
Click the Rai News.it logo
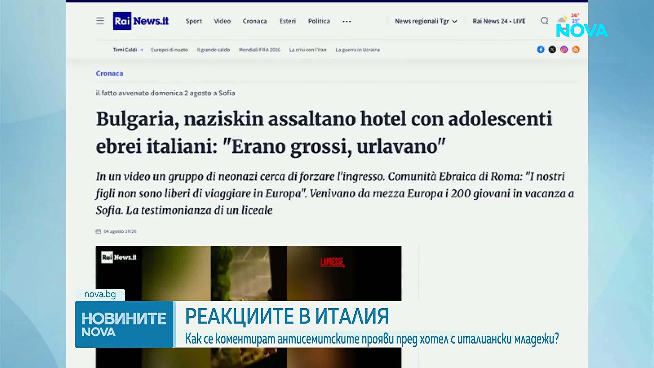click(x=141, y=21)
